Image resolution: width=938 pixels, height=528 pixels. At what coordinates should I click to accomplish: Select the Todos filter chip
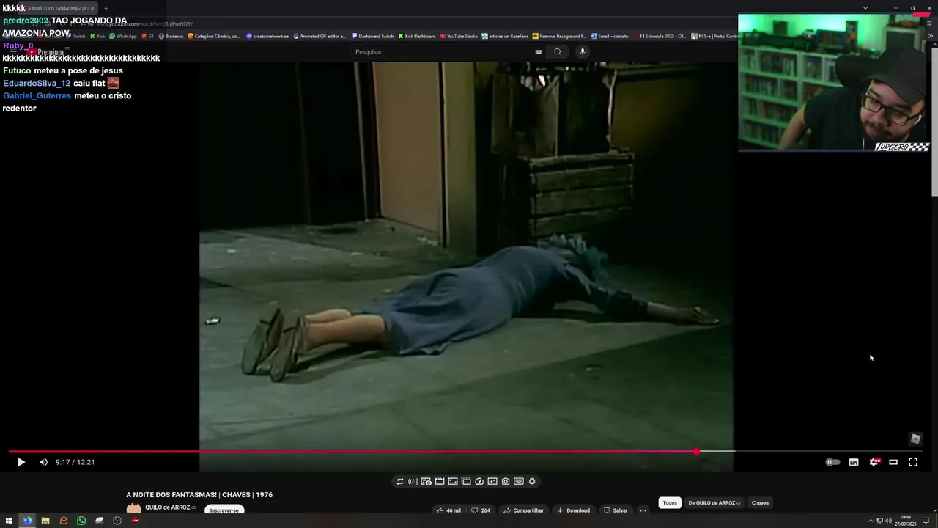click(670, 503)
